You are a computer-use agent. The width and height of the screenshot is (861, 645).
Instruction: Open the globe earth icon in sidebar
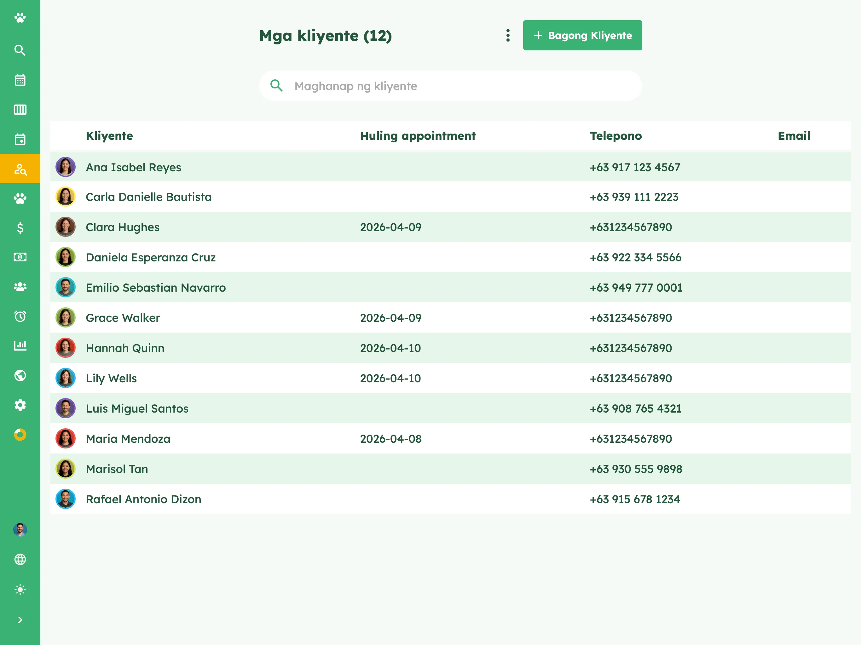(20, 375)
